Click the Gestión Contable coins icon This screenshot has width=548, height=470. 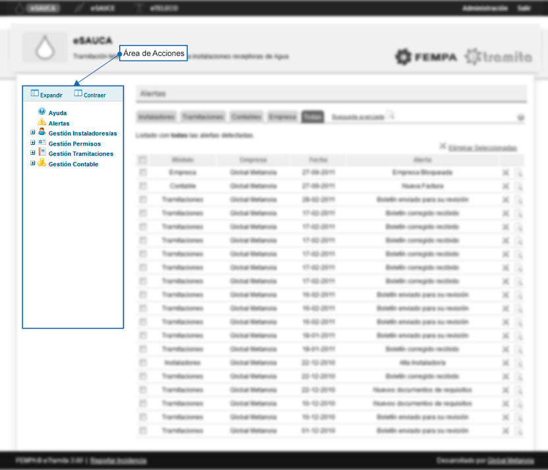tap(41, 163)
